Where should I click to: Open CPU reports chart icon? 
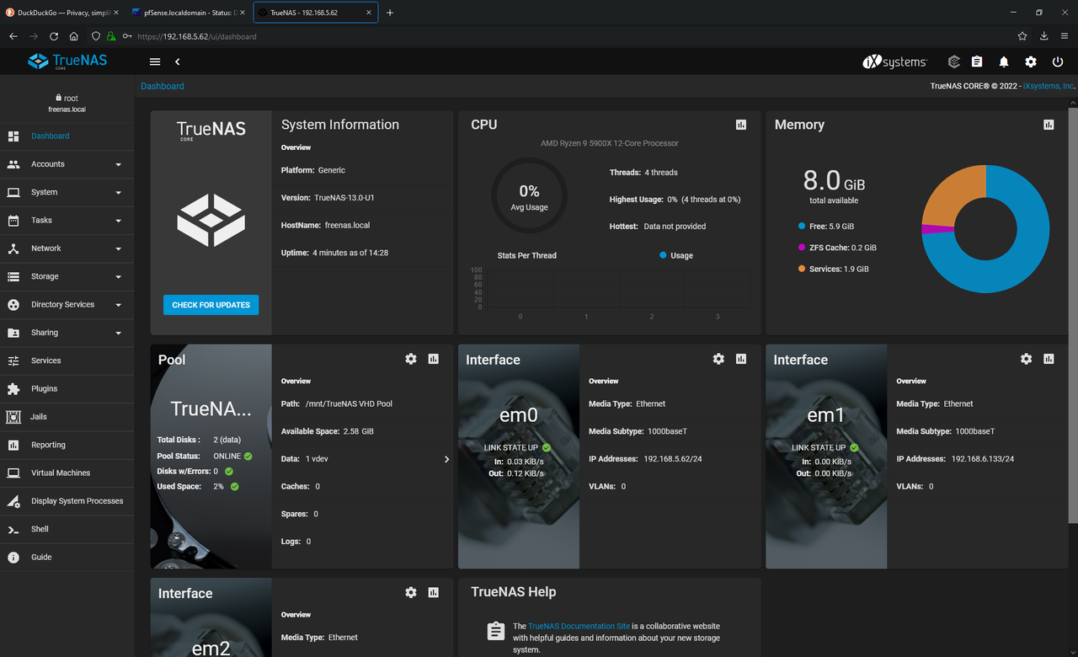(x=741, y=125)
